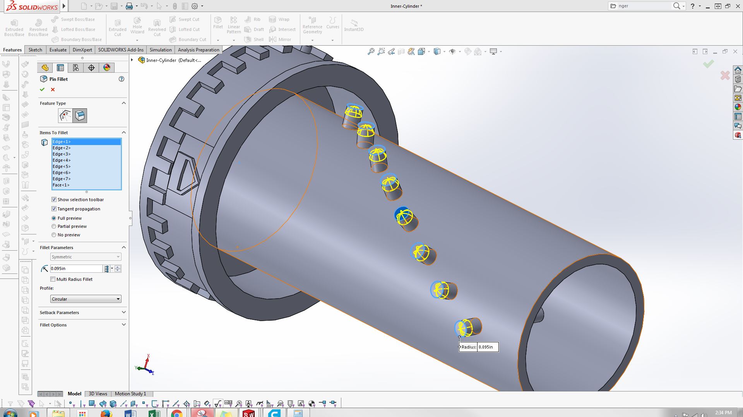Image resolution: width=743 pixels, height=417 pixels.
Task: Click the Zoom to Fit magnifier icon
Action: pos(371,51)
